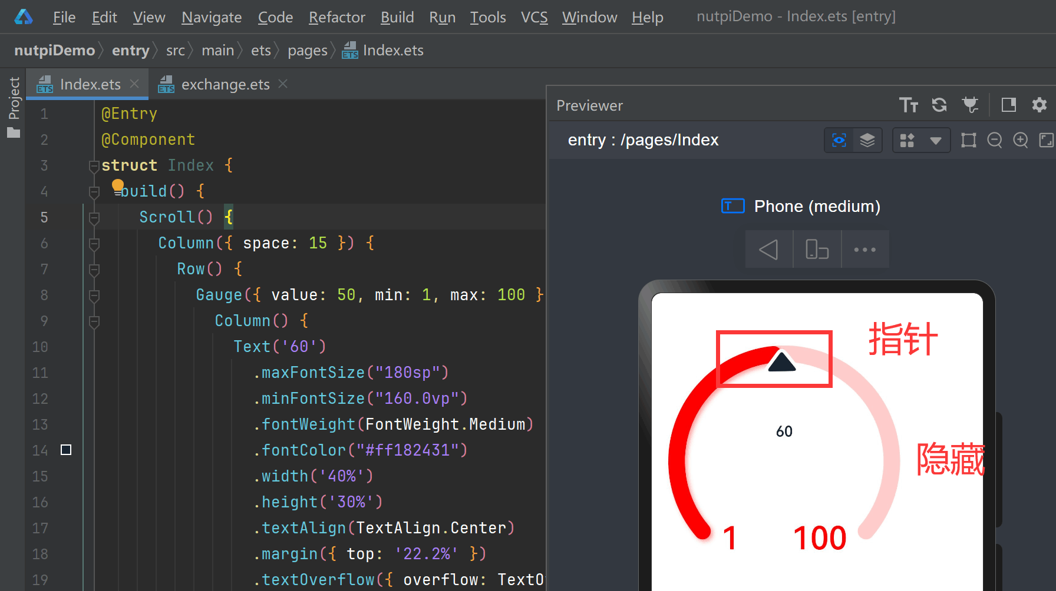
Task: Click pages breadcrumb segment
Action: (308, 51)
